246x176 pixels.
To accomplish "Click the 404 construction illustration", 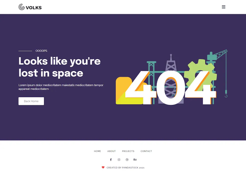I will click(171, 77).
